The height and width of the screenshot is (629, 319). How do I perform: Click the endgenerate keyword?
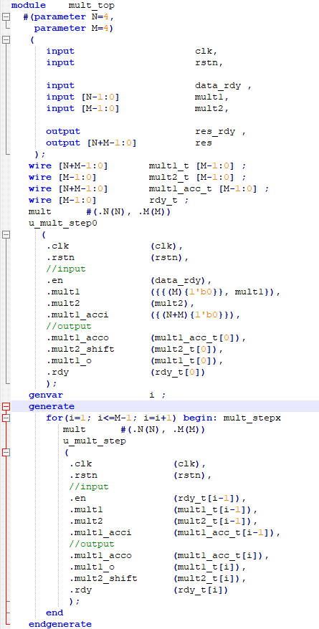(x=60, y=624)
